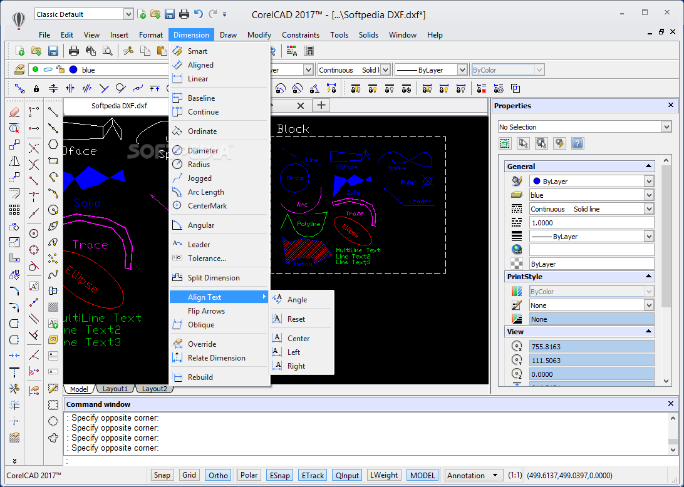Collapse the View properties section
This screenshot has width=684, height=487.
648,332
